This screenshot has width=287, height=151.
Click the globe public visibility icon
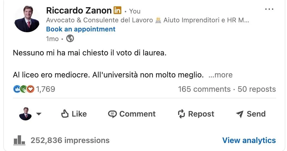point(70,39)
